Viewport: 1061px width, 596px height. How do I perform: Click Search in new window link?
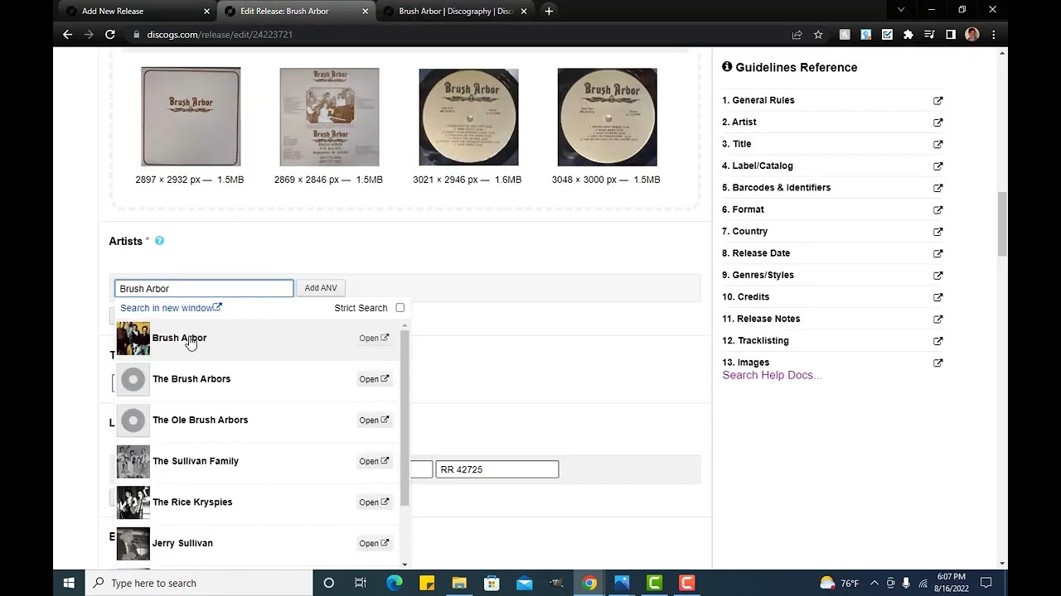[x=171, y=308]
